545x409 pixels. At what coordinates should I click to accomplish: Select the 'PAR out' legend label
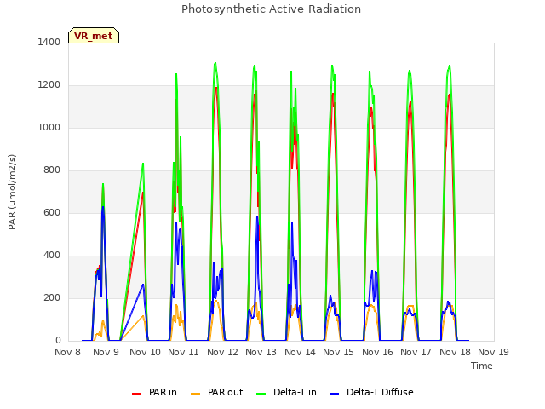point(225,392)
